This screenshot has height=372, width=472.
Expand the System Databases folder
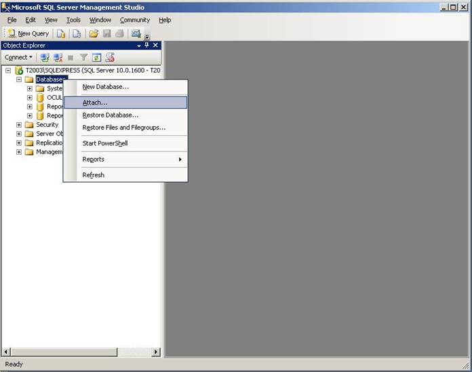30,88
